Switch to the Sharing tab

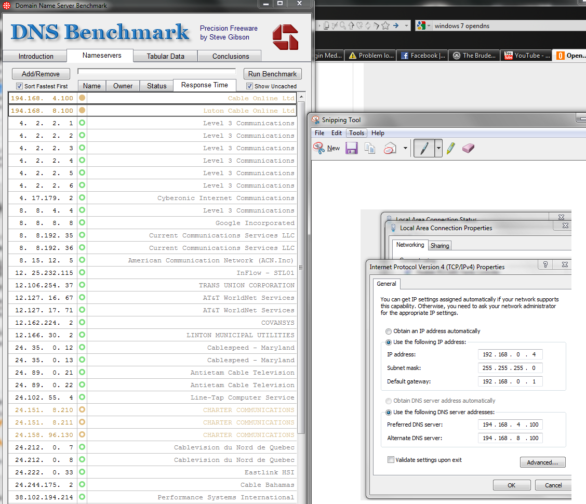pos(439,246)
